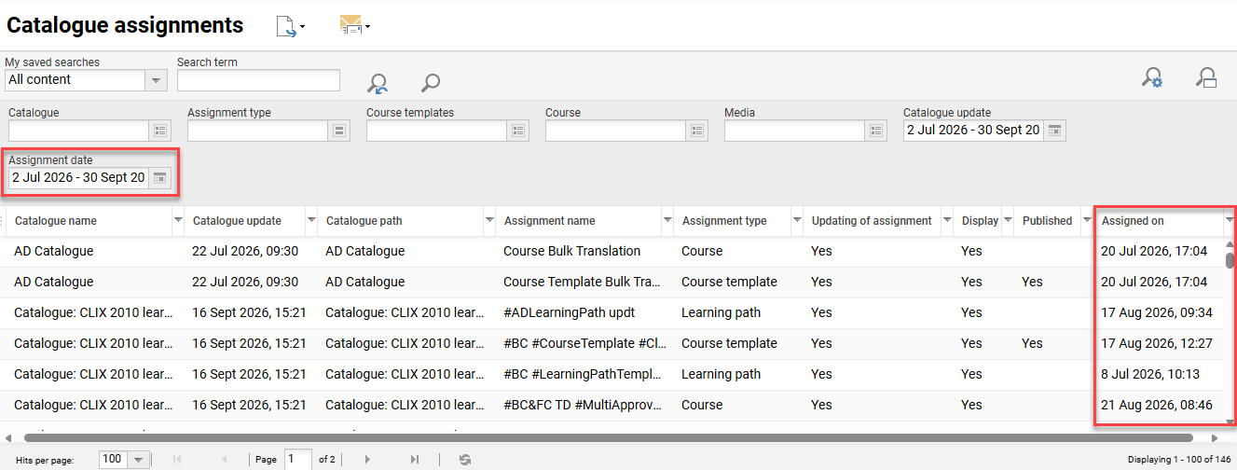Open the send email icon menu
This screenshot has height=470, width=1237.
(x=354, y=26)
